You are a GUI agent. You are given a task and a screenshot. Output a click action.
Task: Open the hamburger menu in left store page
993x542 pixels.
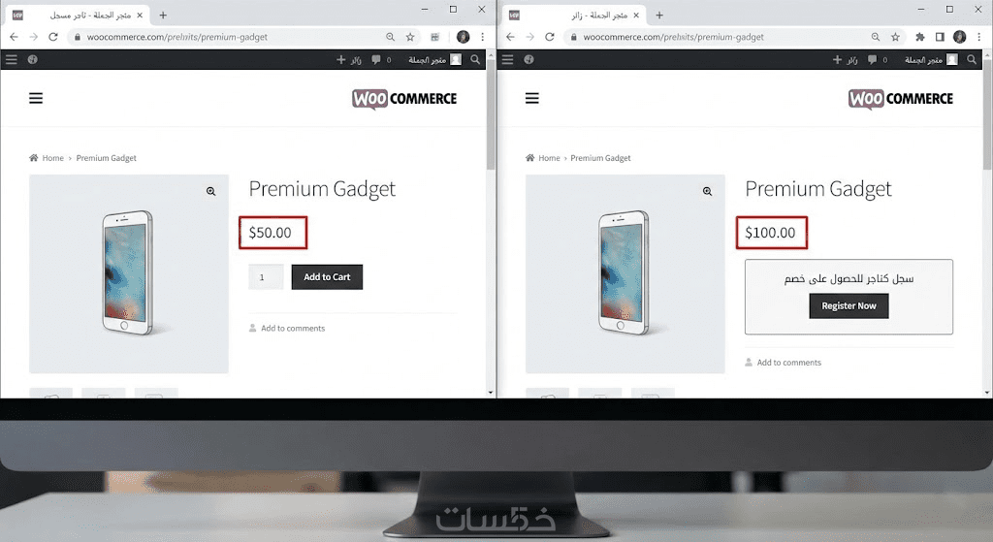[36, 98]
